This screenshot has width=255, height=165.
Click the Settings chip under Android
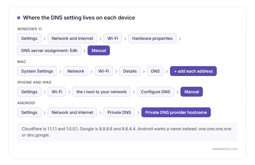(x=29, y=112)
